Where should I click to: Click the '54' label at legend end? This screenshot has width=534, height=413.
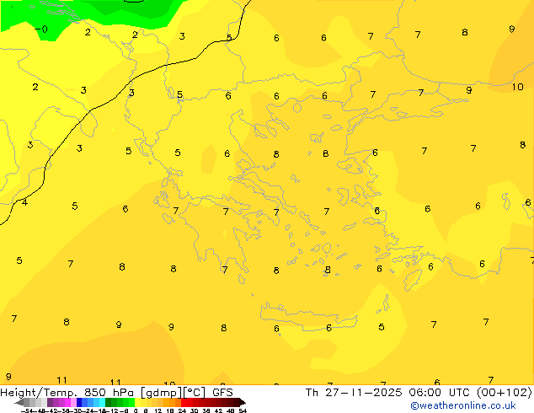click(243, 410)
